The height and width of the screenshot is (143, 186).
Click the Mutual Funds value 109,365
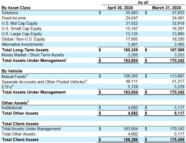coord(131,76)
